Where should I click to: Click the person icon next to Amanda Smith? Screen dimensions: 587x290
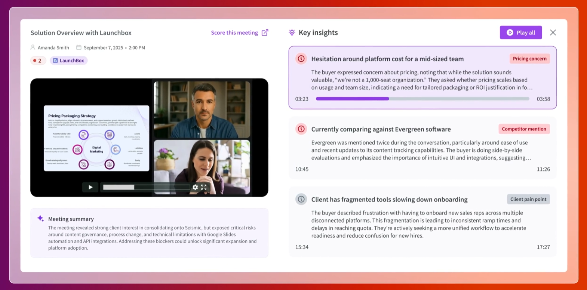[33, 47]
